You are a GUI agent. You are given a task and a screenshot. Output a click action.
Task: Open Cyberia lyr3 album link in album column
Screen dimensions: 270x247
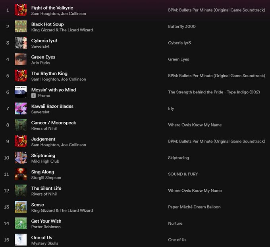click(179, 43)
